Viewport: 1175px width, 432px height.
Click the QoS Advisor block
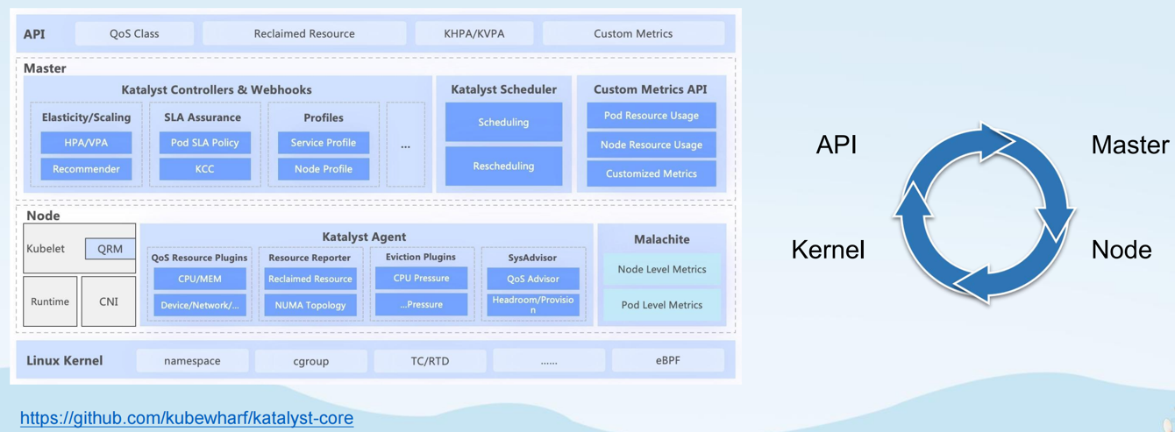[533, 279]
